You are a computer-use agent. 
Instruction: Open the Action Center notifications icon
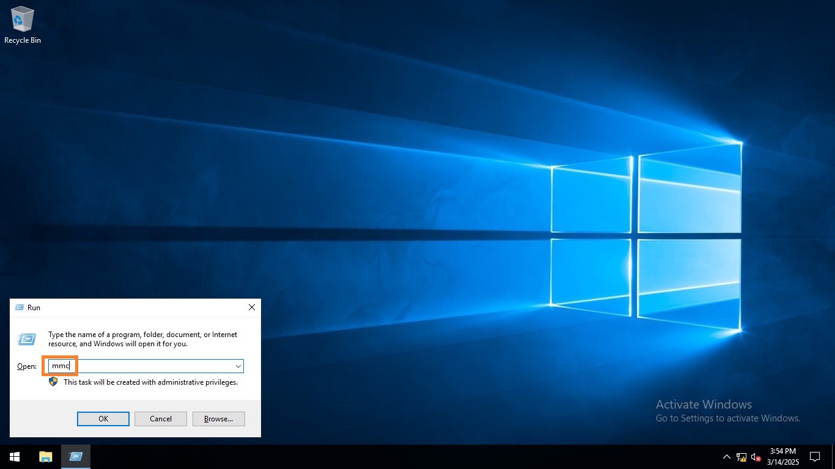[x=814, y=457]
